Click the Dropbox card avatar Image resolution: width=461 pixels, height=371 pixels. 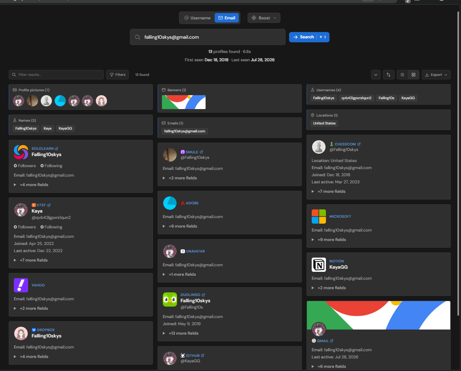coord(21,333)
